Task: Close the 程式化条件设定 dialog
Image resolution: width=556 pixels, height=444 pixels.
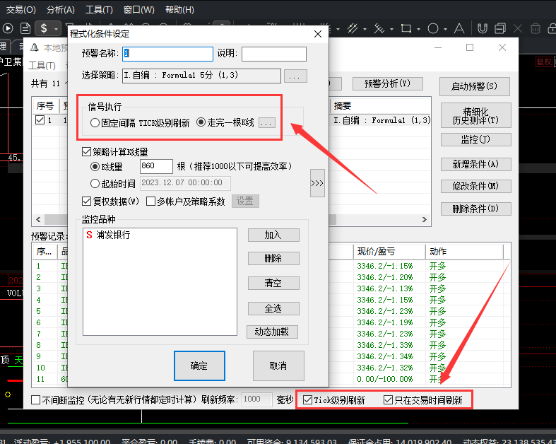Action: click(x=318, y=34)
